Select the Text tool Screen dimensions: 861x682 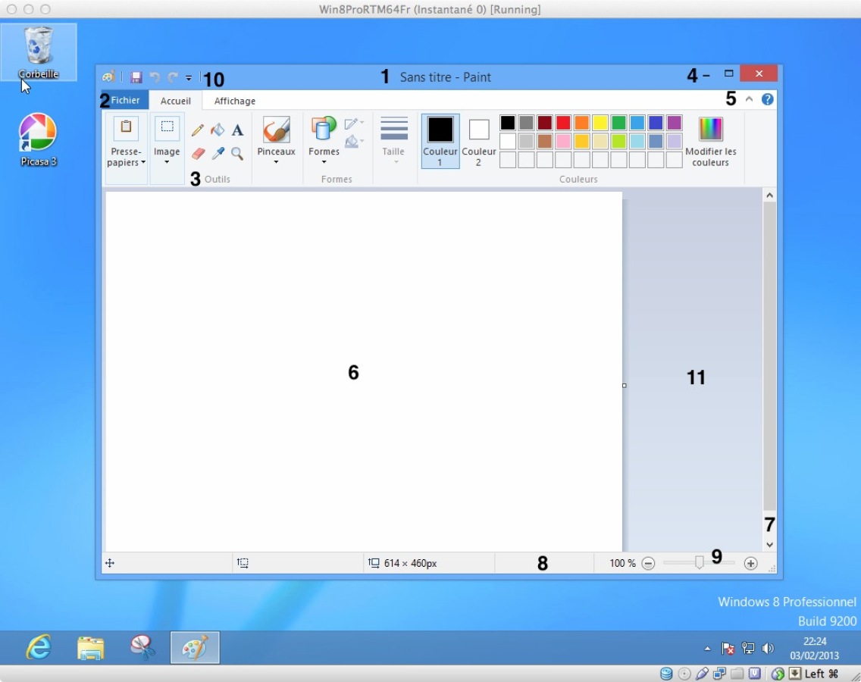pos(237,130)
